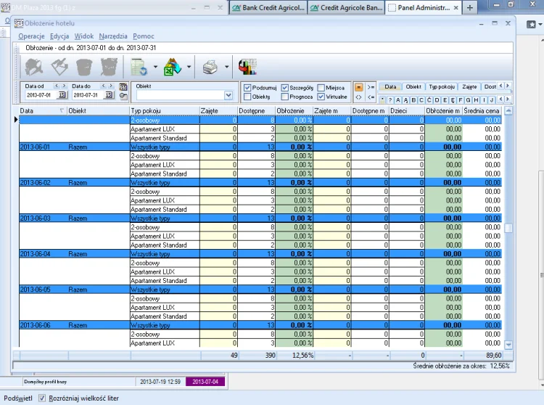Open the Narzędzia menu

pos(112,36)
